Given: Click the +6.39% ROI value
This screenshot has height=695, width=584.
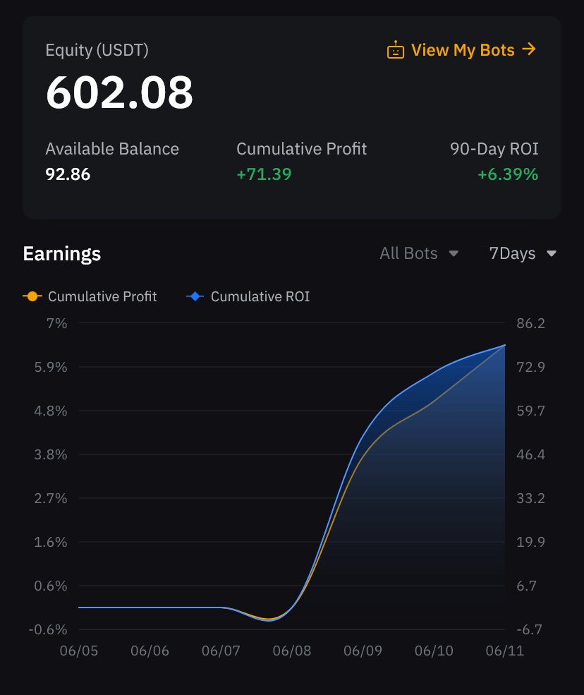Looking at the screenshot, I should [508, 174].
